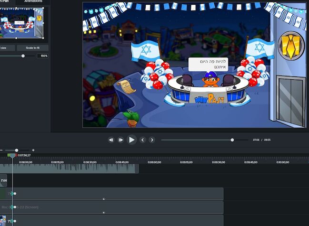Image resolution: width=309 pixels, height=226 pixels.
Task: Step back one frame with previous-frame button
Action: pyautogui.click(x=111, y=140)
